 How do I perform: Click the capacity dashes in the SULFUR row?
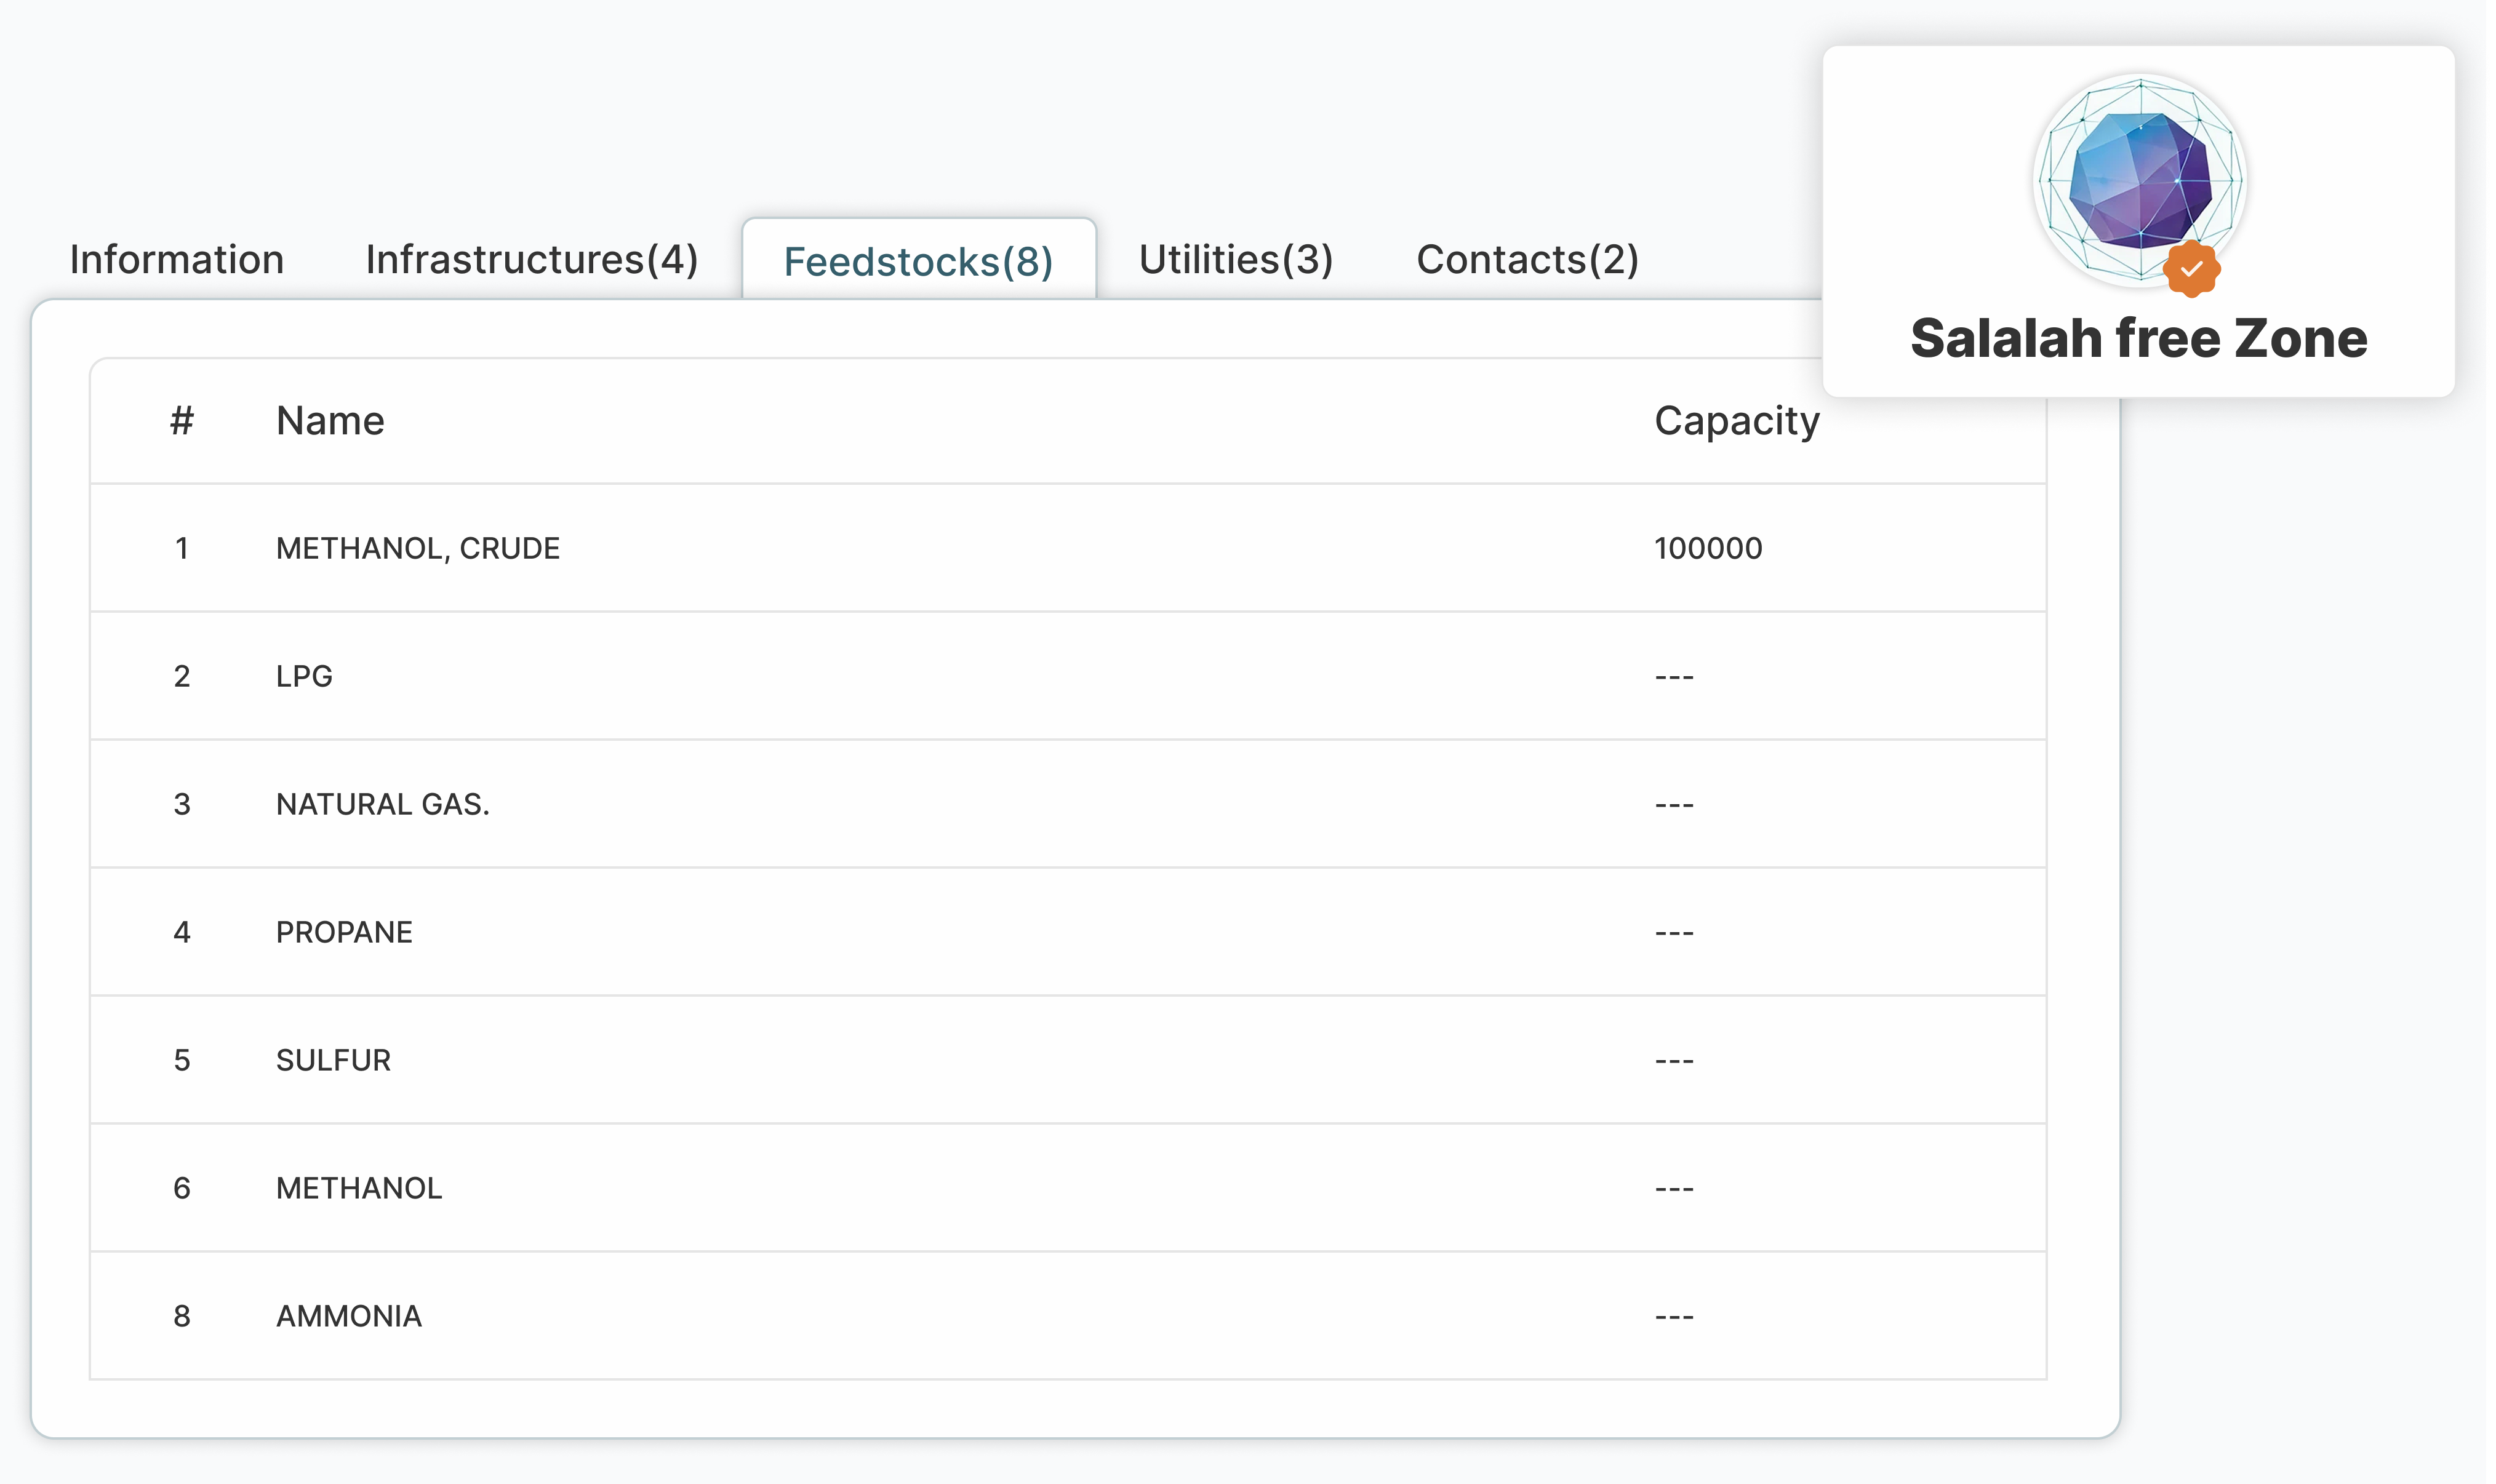click(1674, 1061)
